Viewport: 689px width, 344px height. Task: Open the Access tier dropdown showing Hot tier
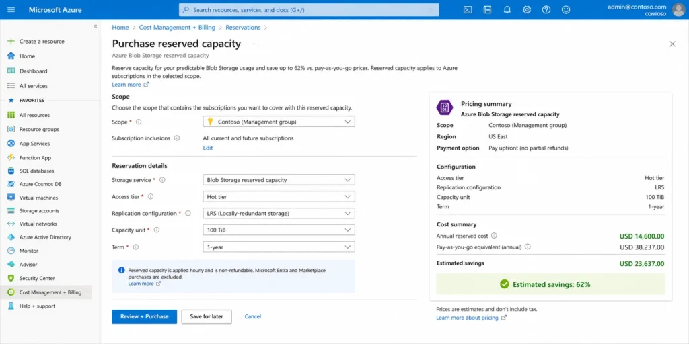(279, 197)
